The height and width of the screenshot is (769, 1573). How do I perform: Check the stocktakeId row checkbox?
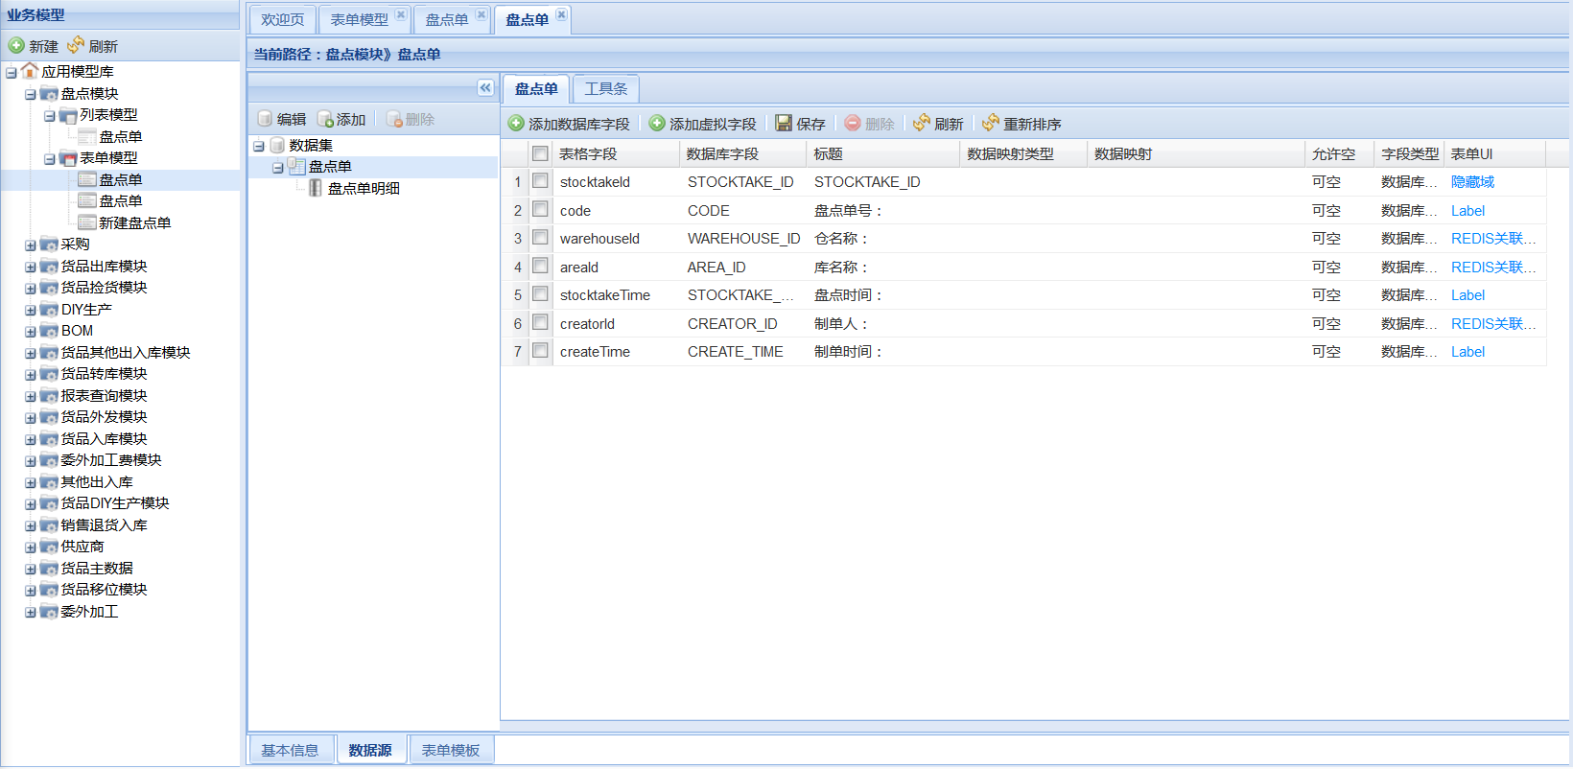click(541, 181)
